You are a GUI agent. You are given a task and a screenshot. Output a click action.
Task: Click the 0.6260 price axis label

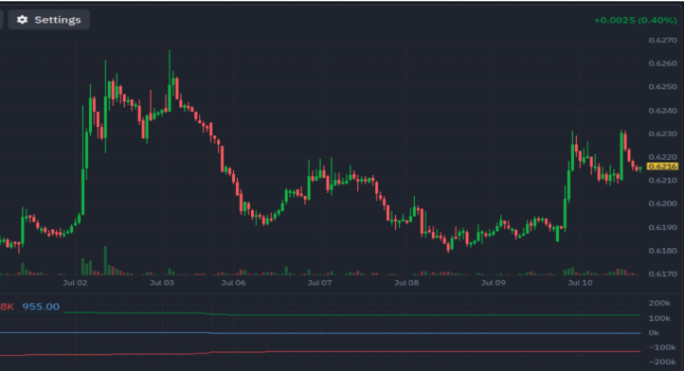pos(662,63)
